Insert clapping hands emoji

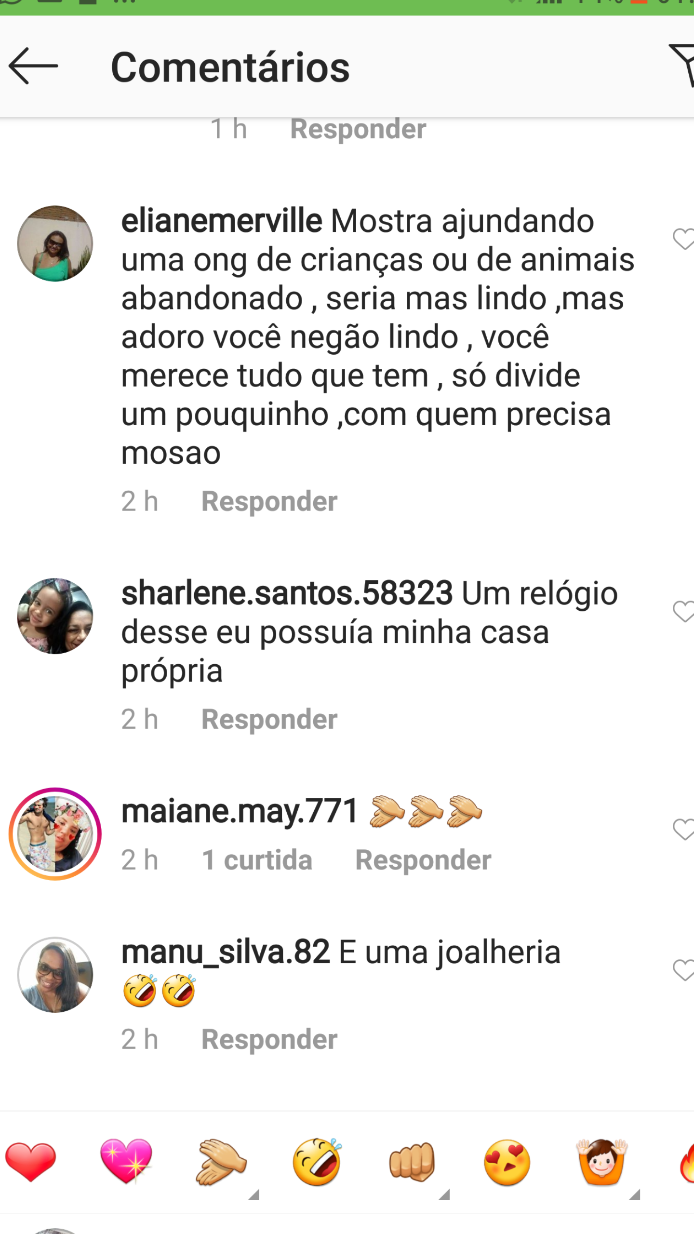pos(221,1162)
